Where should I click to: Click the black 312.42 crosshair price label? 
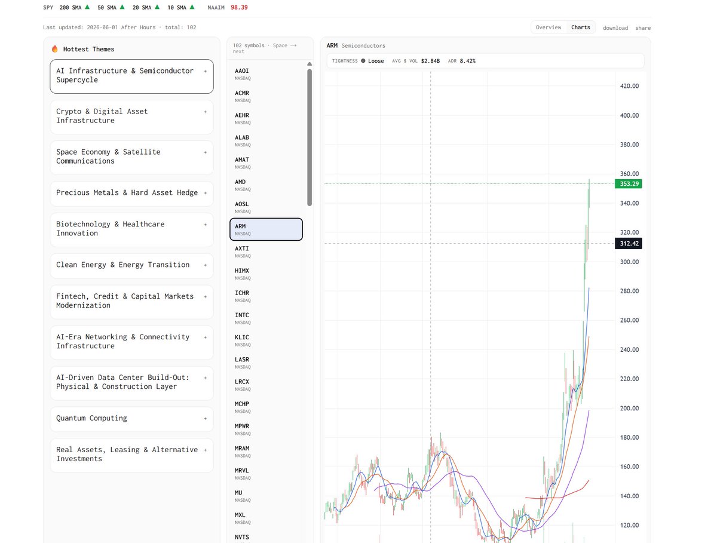[628, 243]
